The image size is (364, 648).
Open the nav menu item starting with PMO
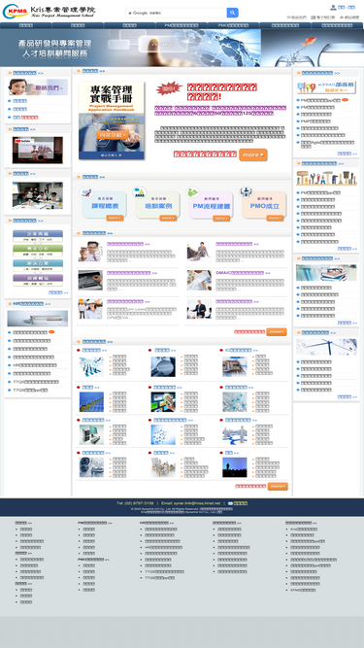click(x=233, y=25)
